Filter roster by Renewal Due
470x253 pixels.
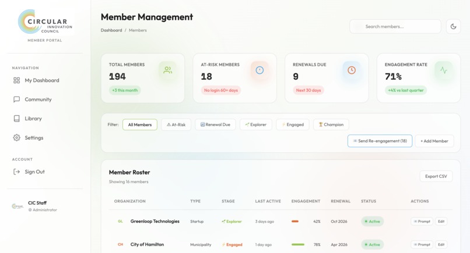pyautogui.click(x=215, y=124)
